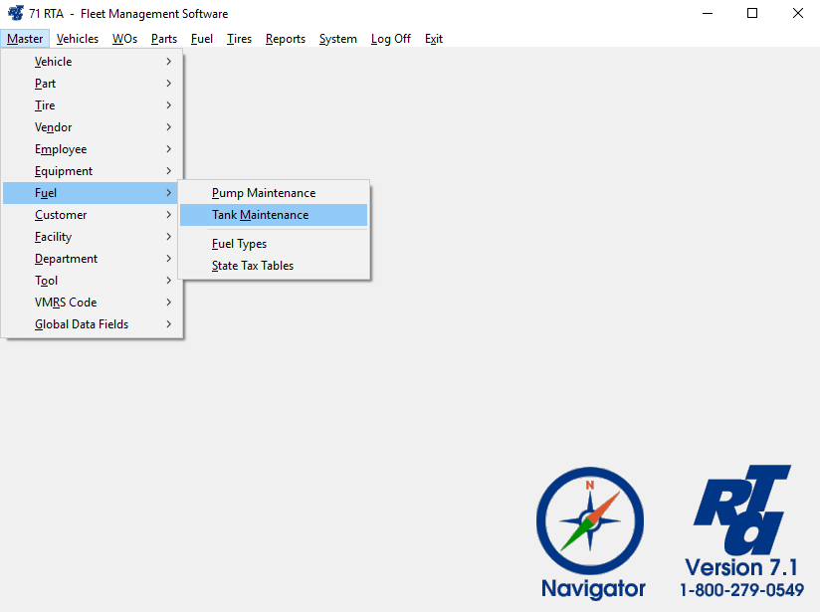
Task: Open the Tires menu
Action: coord(239,39)
